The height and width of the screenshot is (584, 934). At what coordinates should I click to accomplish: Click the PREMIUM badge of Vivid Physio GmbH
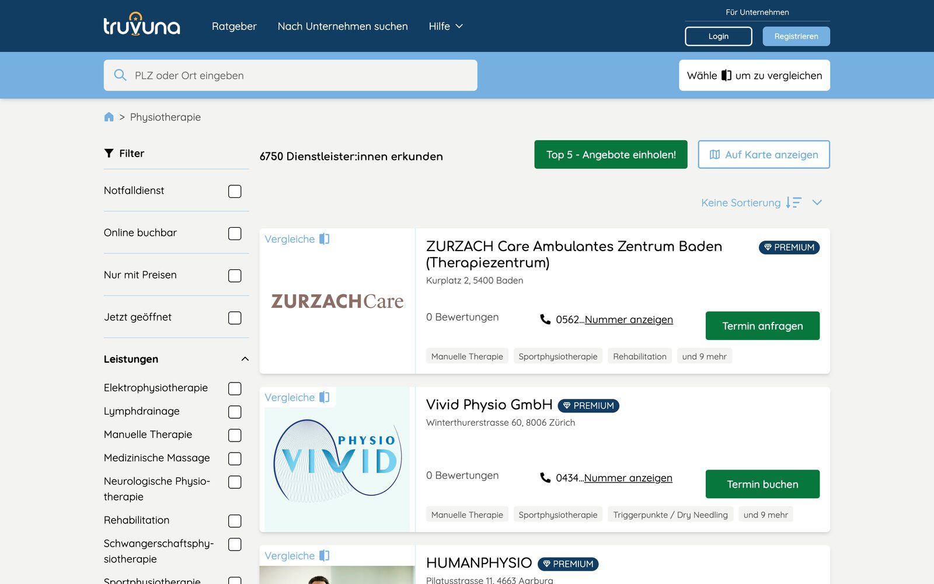pos(588,406)
